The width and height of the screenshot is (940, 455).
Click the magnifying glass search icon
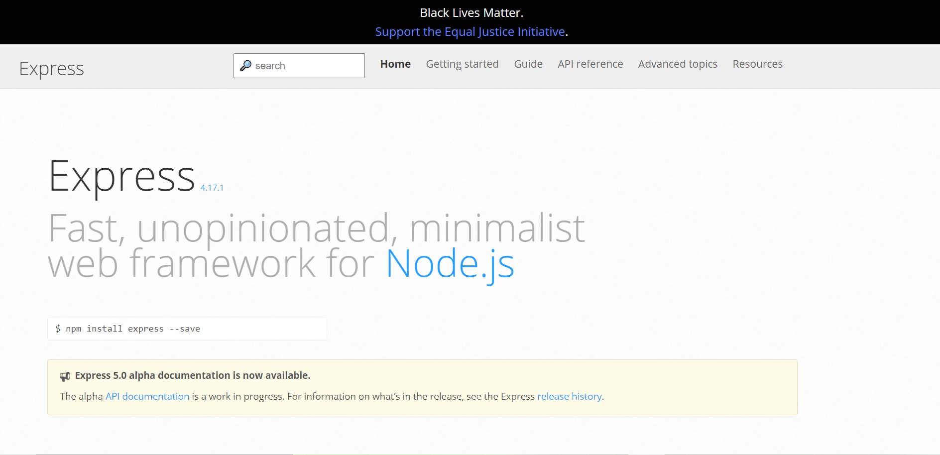tap(245, 66)
